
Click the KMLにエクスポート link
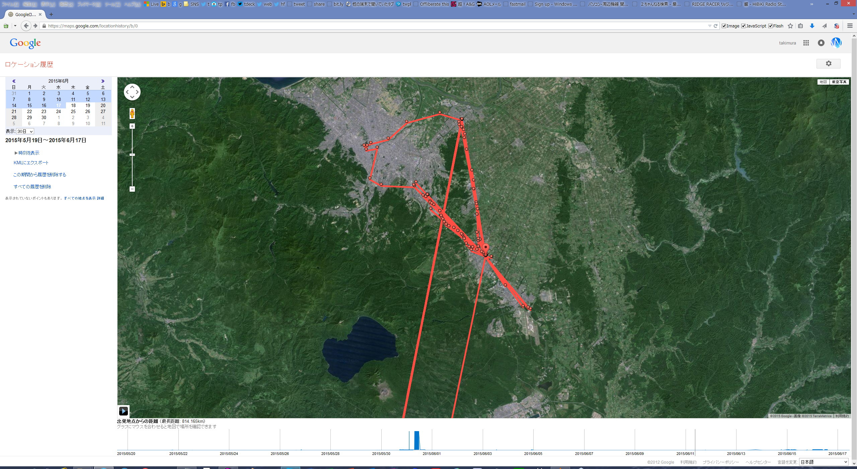pyautogui.click(x=31, y=163)
